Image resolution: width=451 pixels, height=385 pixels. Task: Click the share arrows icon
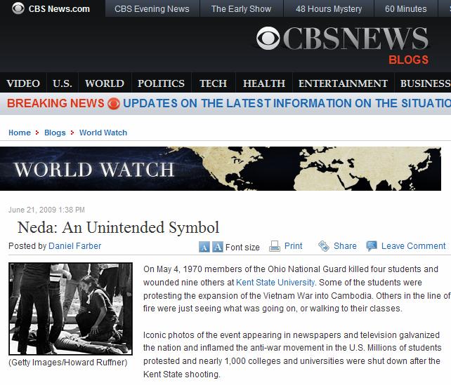324,246
